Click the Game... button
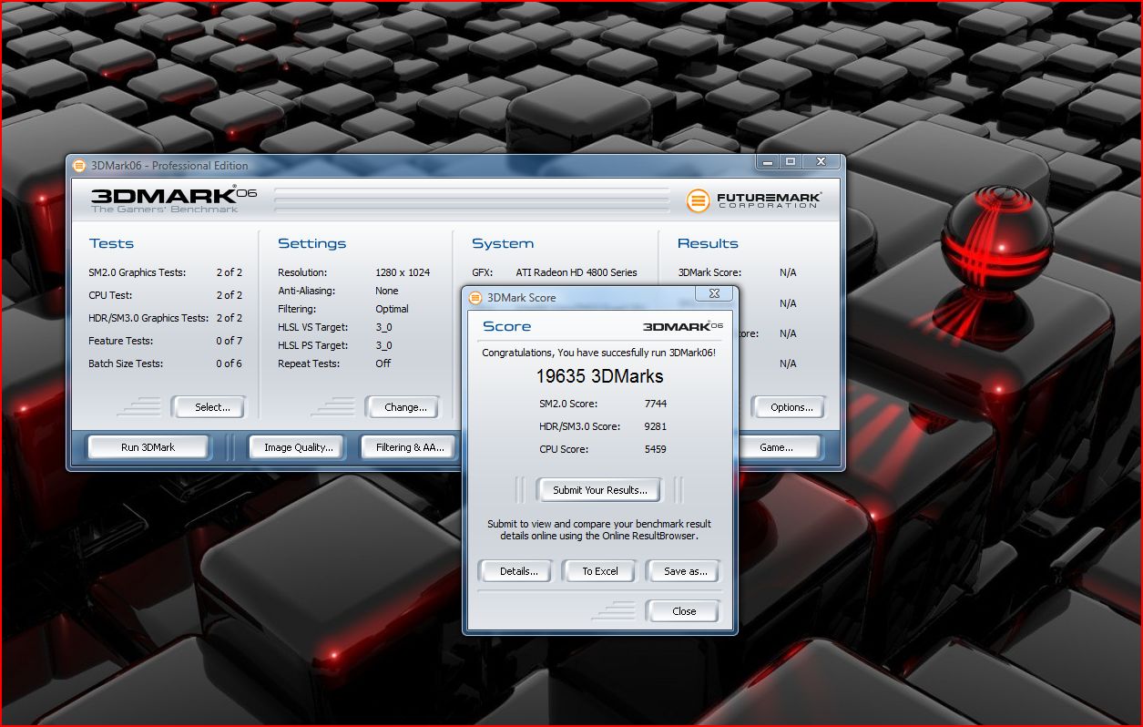The image size is (1143, 727). (778, 447)
